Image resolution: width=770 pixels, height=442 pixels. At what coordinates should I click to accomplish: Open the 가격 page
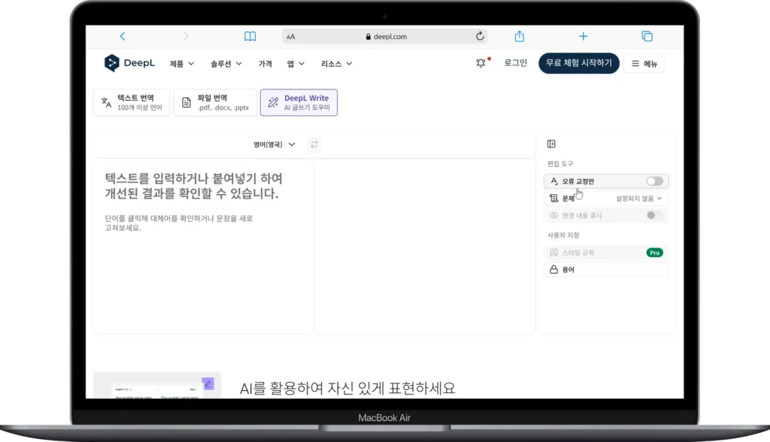pos(265,64)
